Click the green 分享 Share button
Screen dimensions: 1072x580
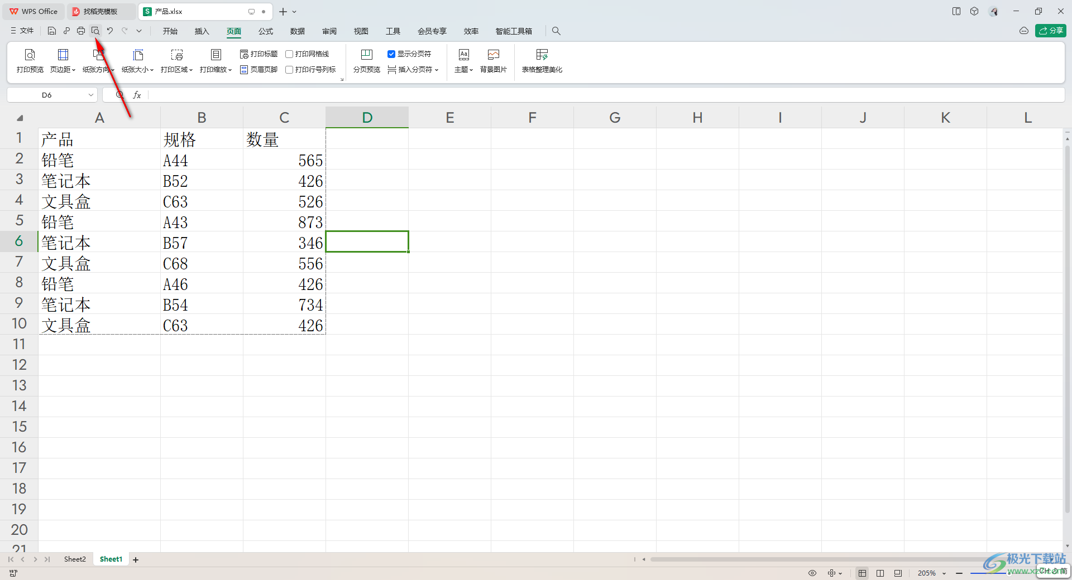click(1051, 31)
